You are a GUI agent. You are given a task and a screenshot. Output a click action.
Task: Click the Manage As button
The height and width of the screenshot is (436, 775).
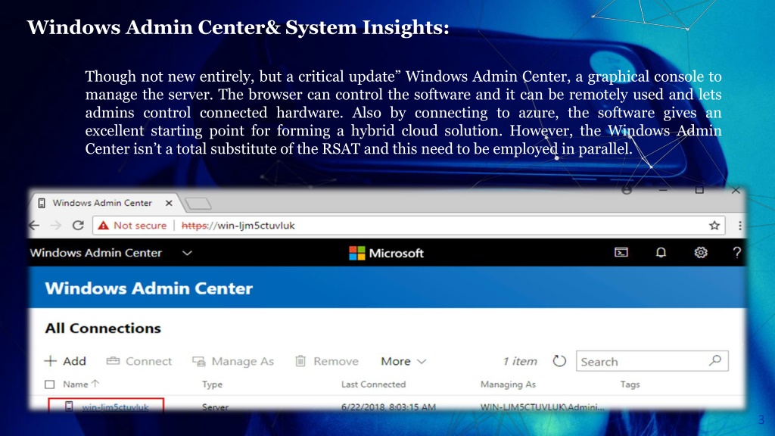[233, 361]
